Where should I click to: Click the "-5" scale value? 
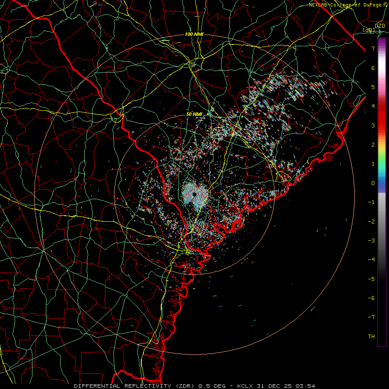(371, 279)
